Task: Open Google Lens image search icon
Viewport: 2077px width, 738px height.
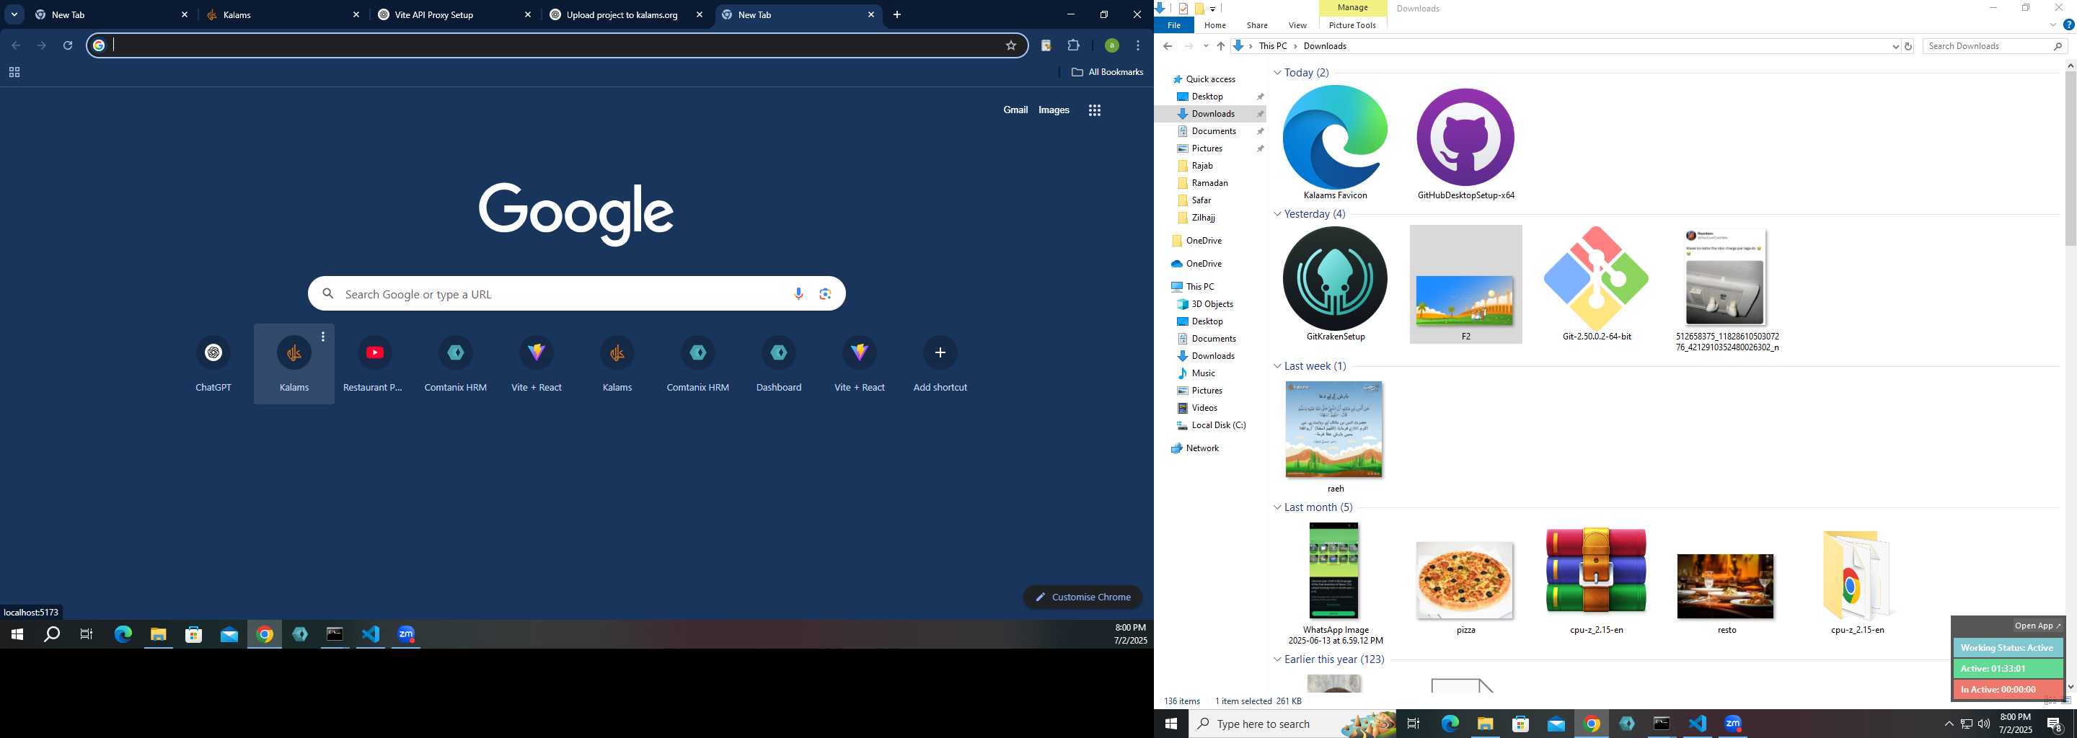Action: (825, 294)
